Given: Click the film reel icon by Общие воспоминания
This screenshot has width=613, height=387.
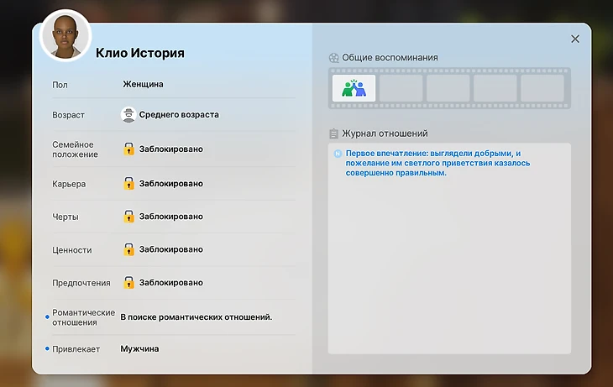Looking at the screenshot, I should pyautogui.click(x=334, y=58).
